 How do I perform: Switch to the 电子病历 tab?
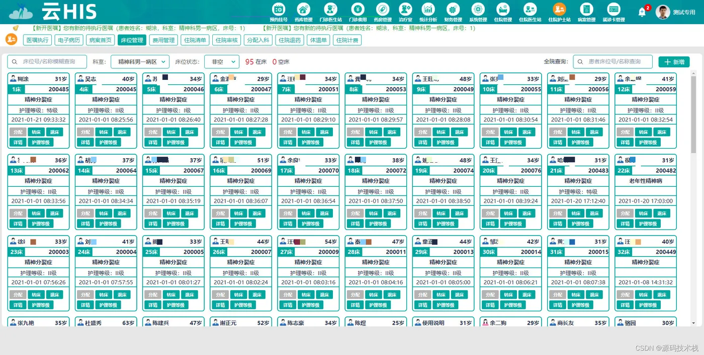pyautogui.click(x=69, y=40)
